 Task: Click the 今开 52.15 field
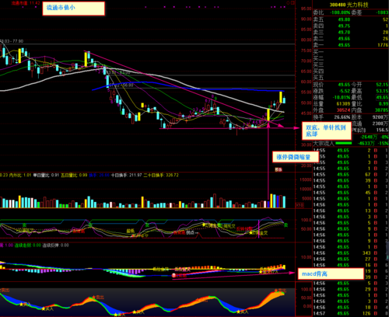click(370, 85)
